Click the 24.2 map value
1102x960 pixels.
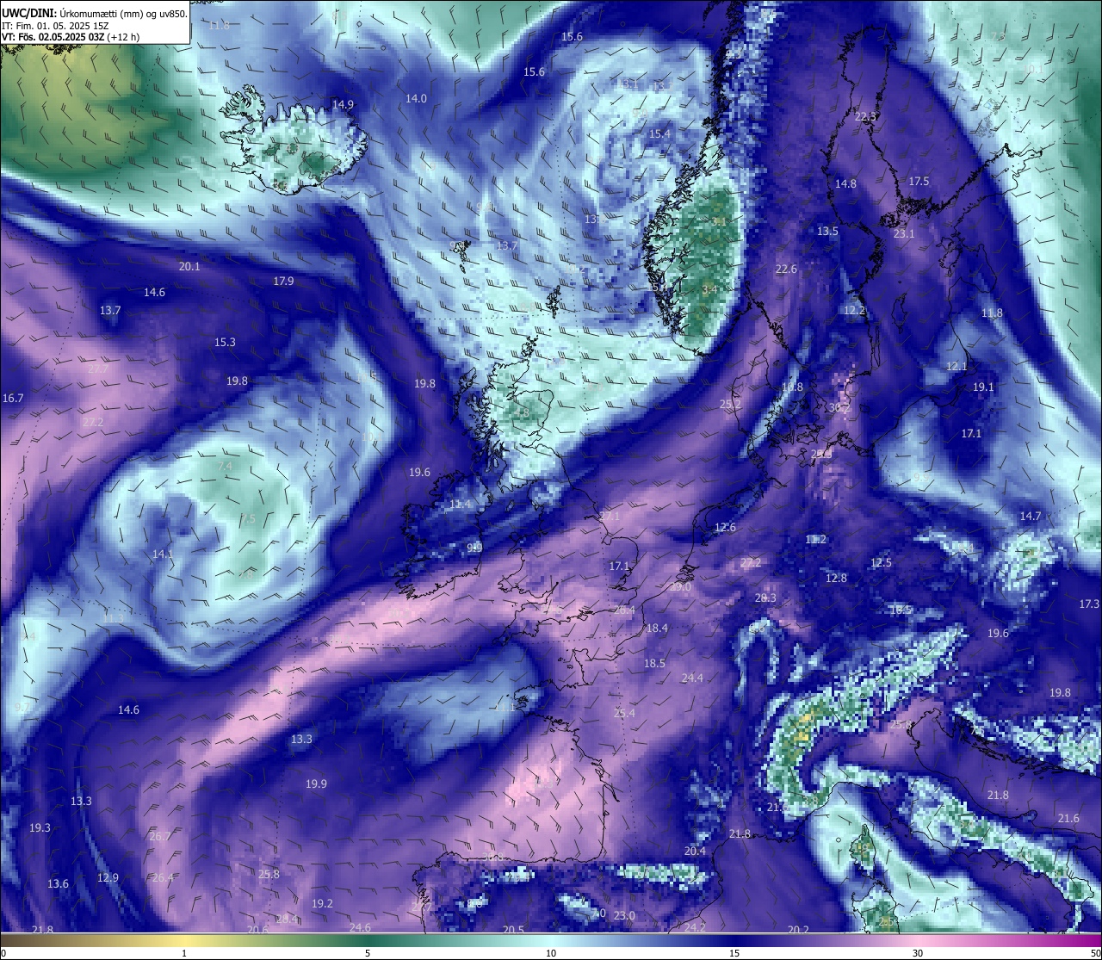695,928
